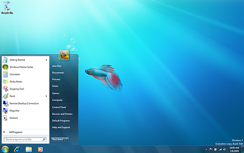Click the Search programs and files box
Screen dimensions: 244x153
click(x=25, y=140)
